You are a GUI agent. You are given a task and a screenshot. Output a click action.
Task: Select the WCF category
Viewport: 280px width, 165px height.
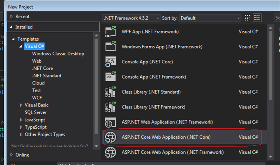[x=37, y=98]
